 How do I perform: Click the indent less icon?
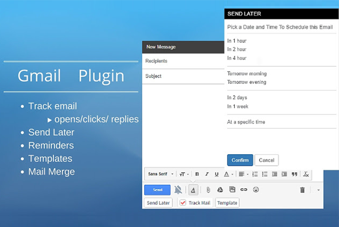[274, 174]
